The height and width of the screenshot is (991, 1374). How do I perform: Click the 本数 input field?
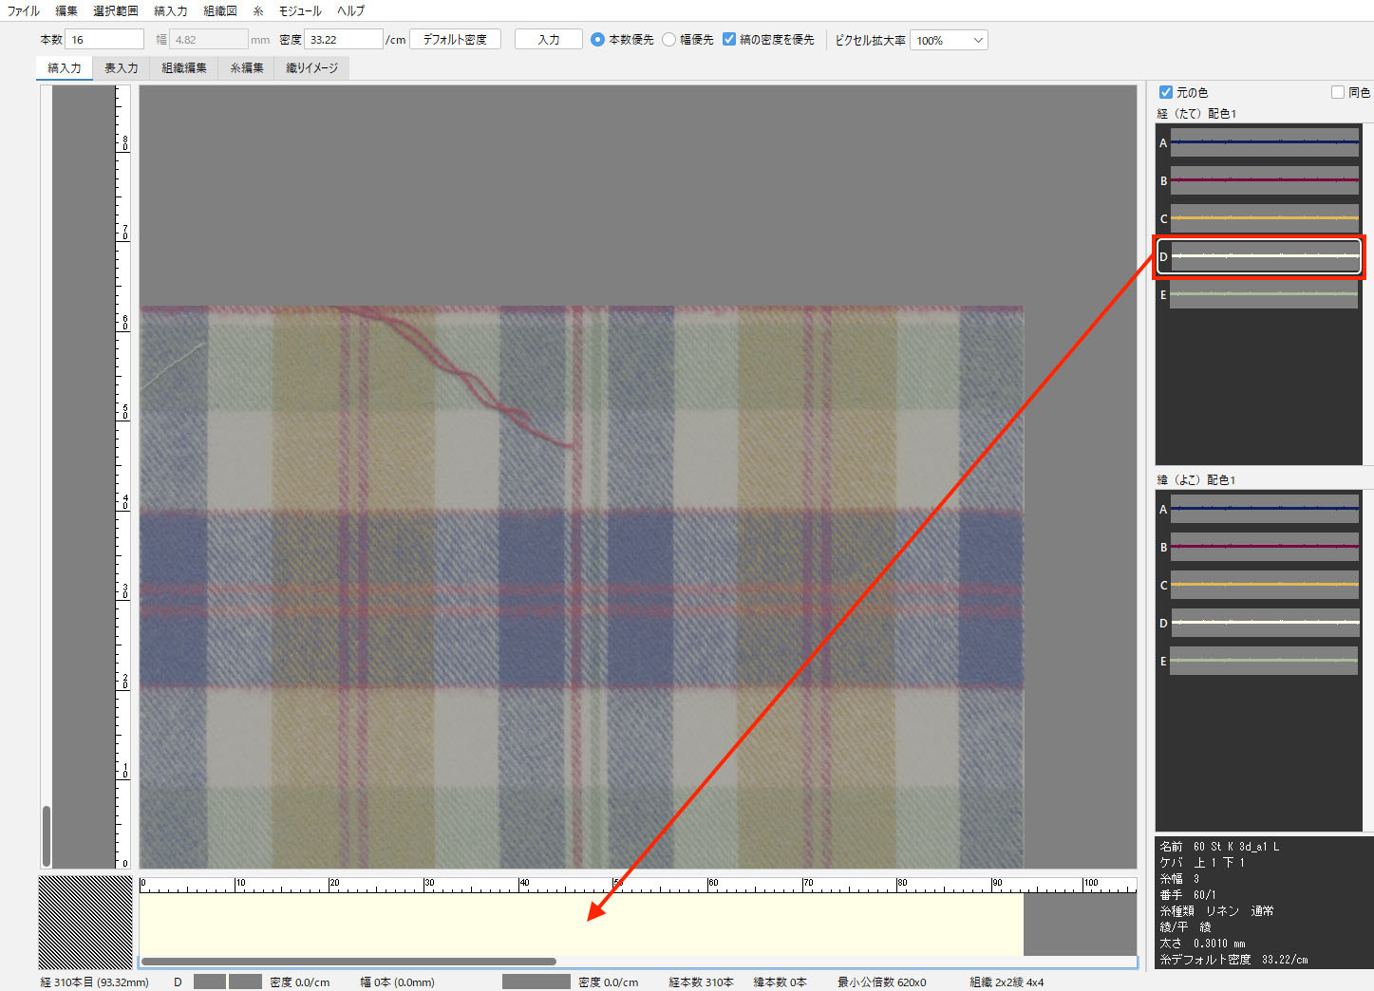coord(104,40)
